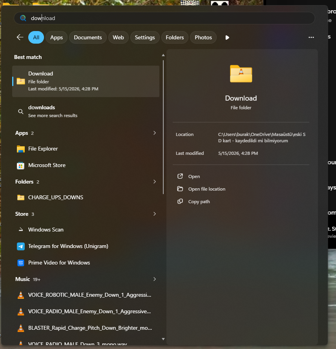Click the back arrow icon
This screenshot has width=336, height=349.
click(x=20, y=37)
